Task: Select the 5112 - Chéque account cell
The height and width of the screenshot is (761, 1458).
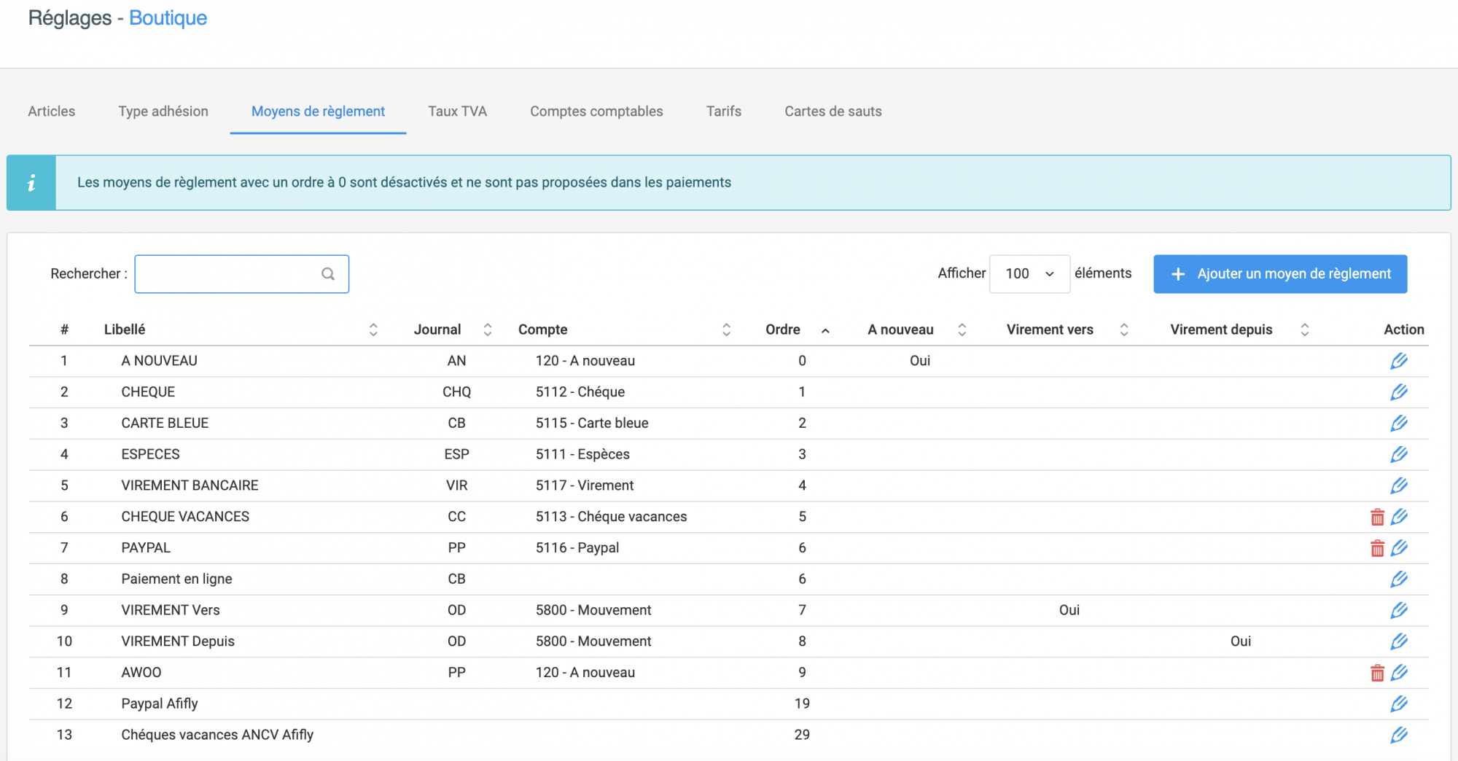Action: pos(580,392)
